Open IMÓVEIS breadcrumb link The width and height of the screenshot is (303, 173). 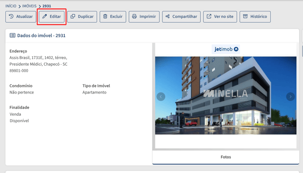pyautogui.click(x=29, y=6)
